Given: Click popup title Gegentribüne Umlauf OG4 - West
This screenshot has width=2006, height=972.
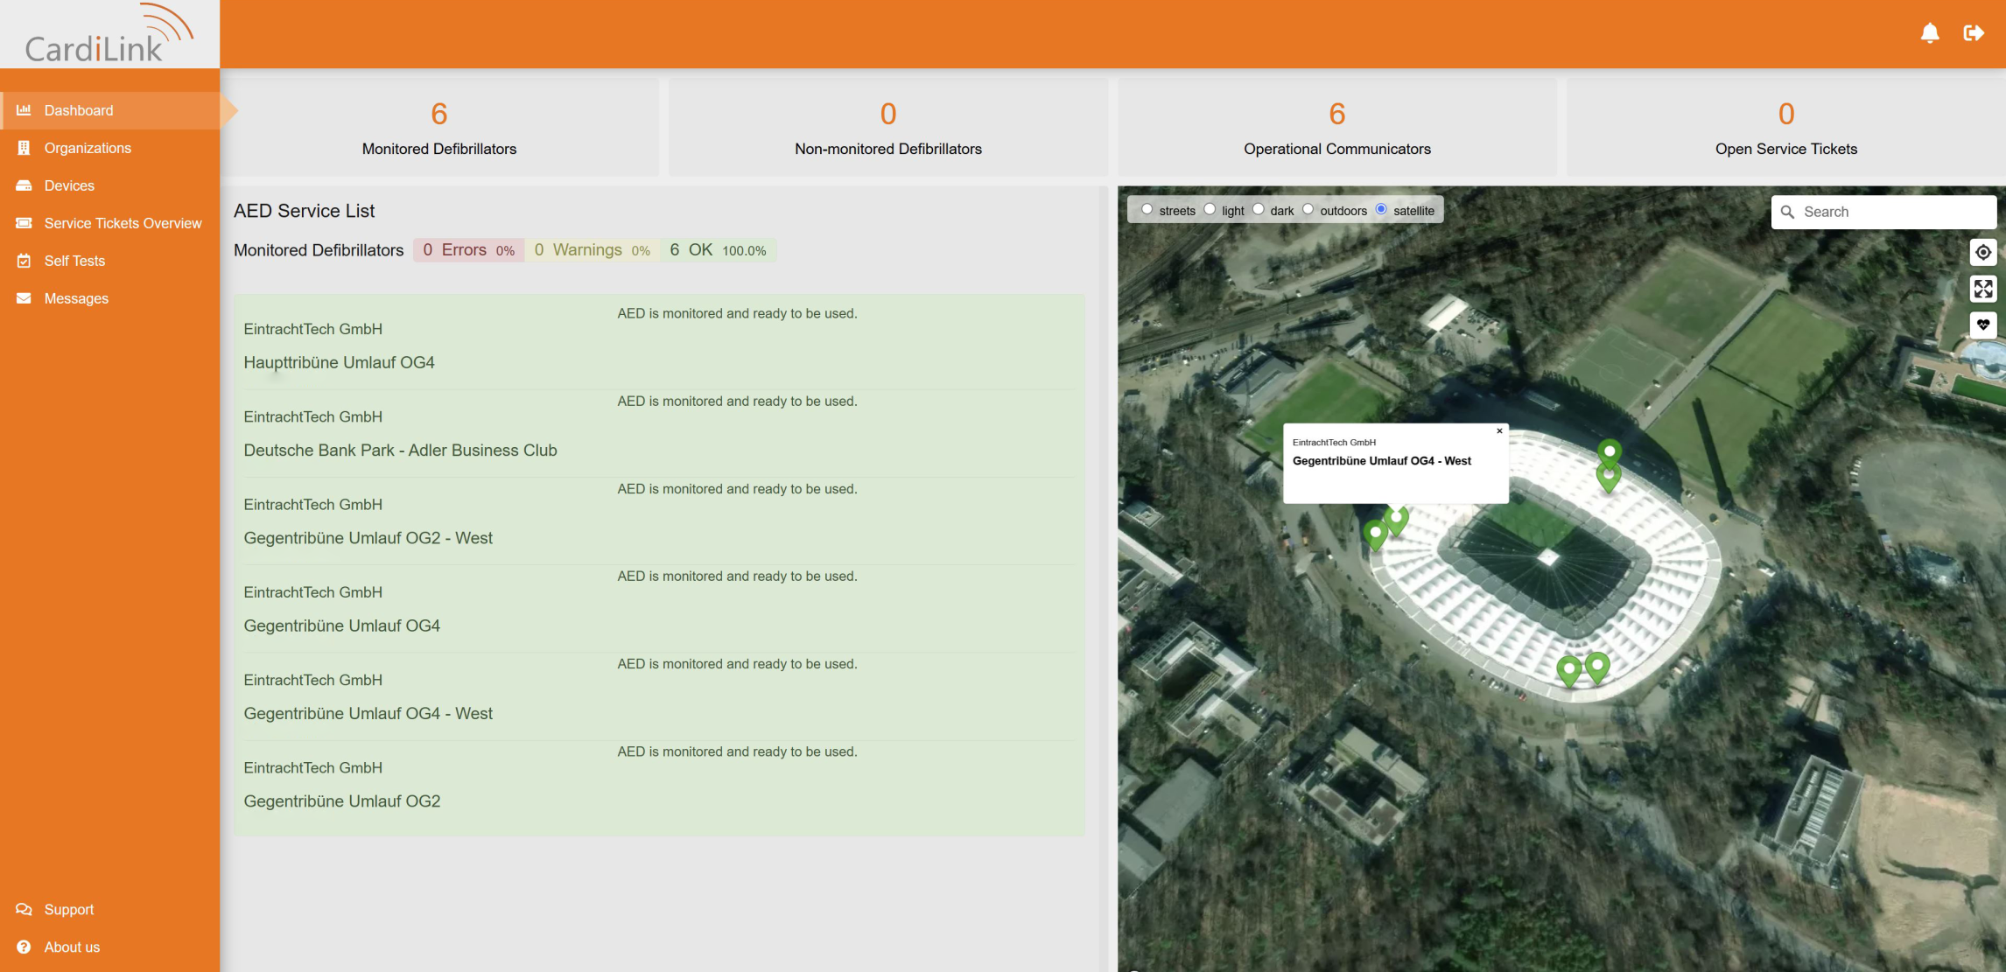Looking at the screenshot, I should [x=1381, y=461].
